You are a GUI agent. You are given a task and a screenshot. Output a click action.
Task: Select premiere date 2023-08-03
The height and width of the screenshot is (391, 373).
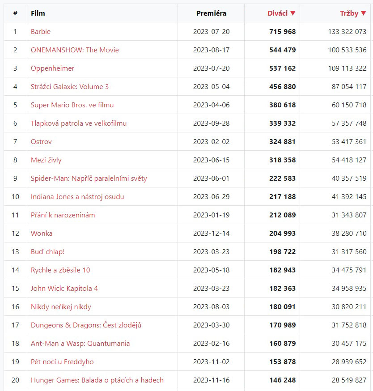point(212,307)
